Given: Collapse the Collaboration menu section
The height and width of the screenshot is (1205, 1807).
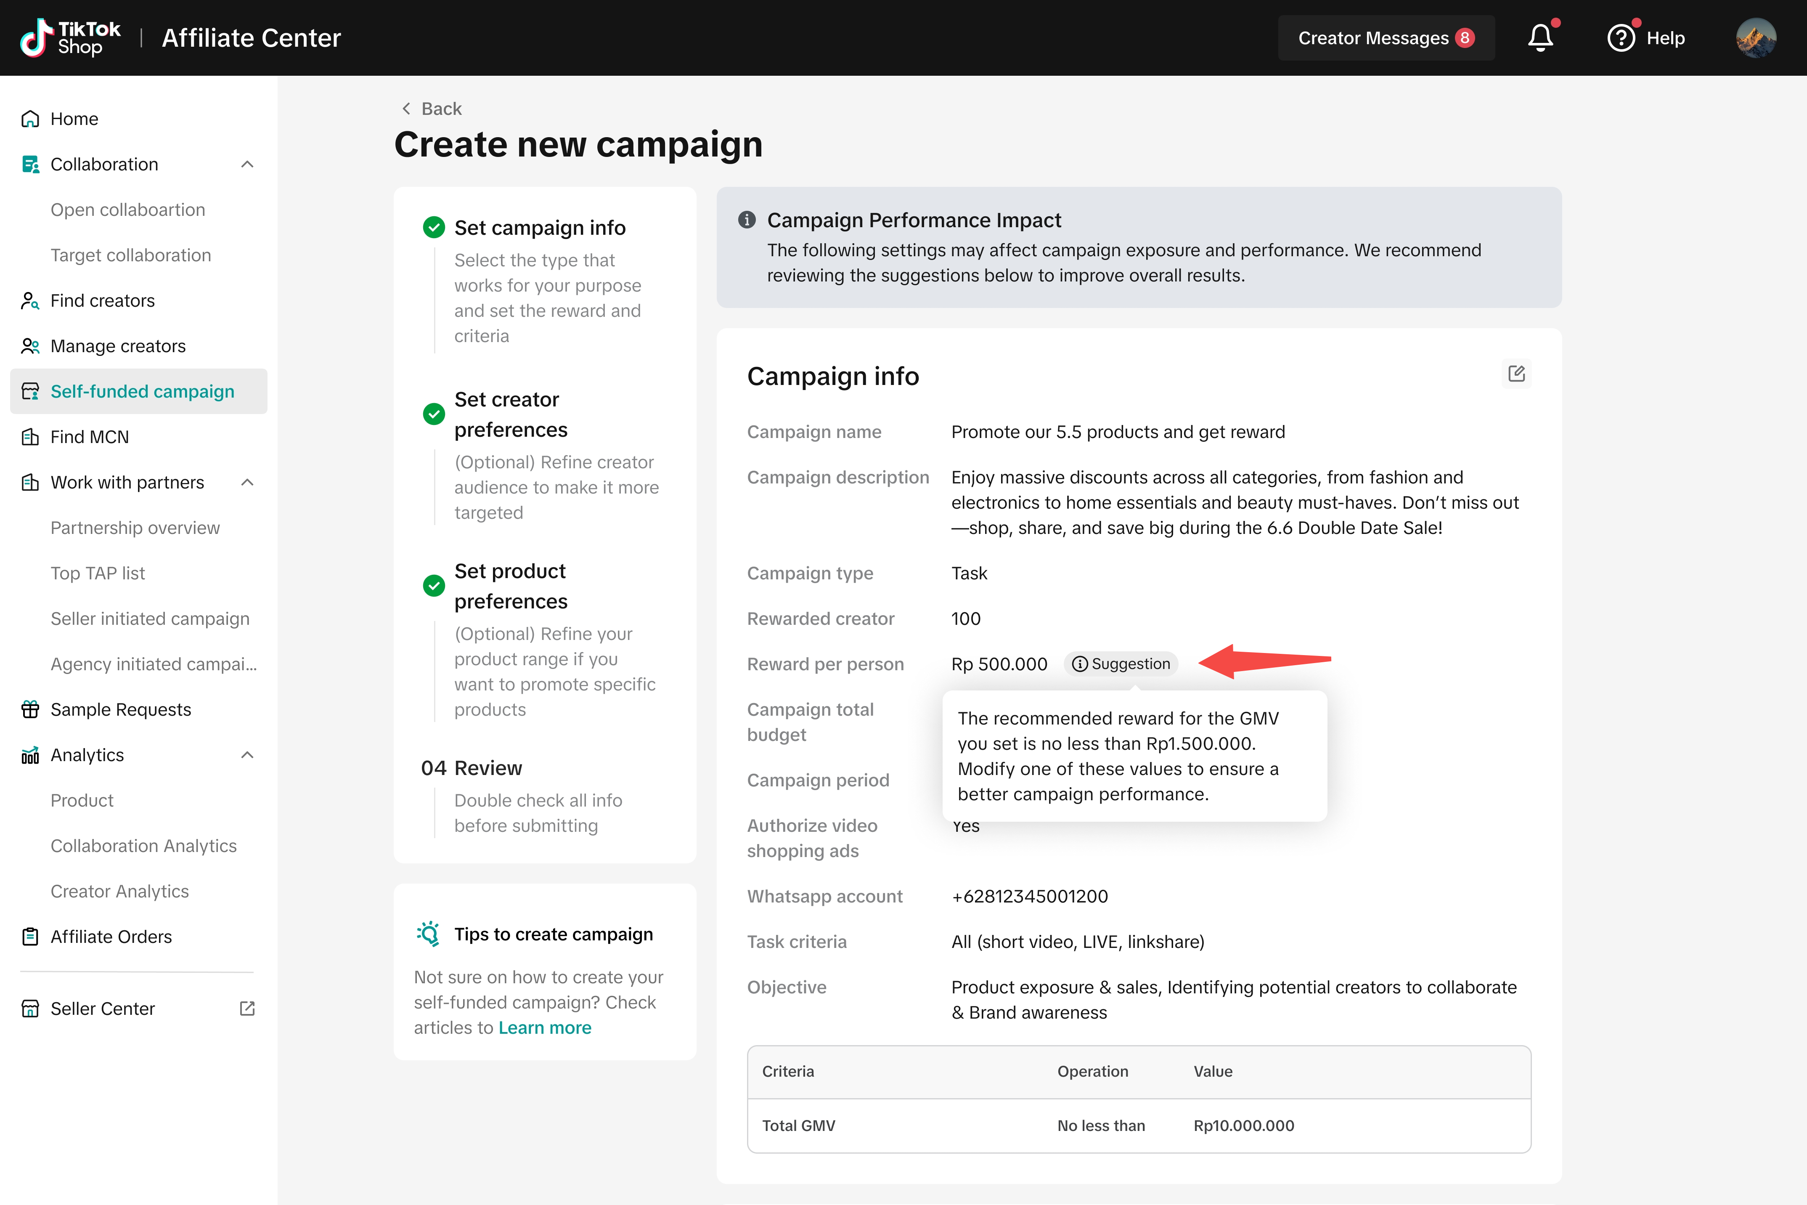Looking at the screenshot, I should [247, 165].
